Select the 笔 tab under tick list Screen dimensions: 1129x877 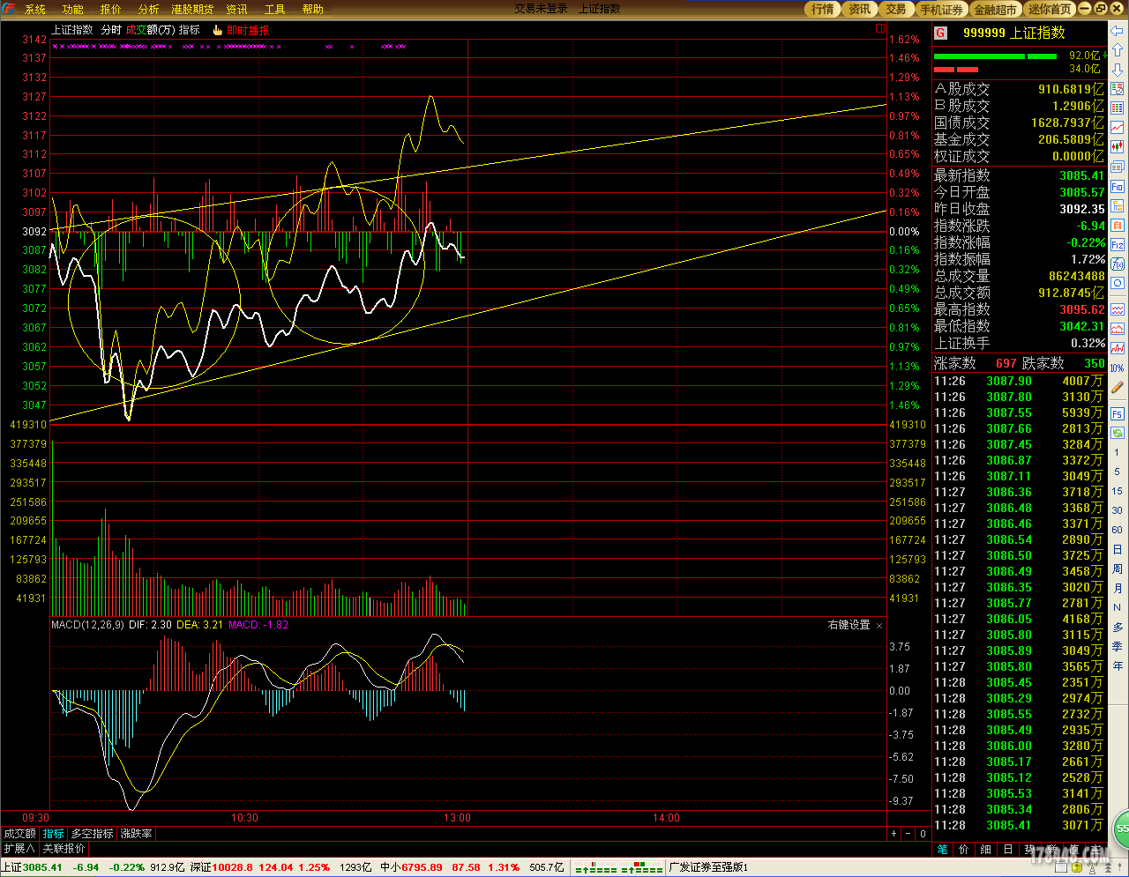(x=942, y=850)
